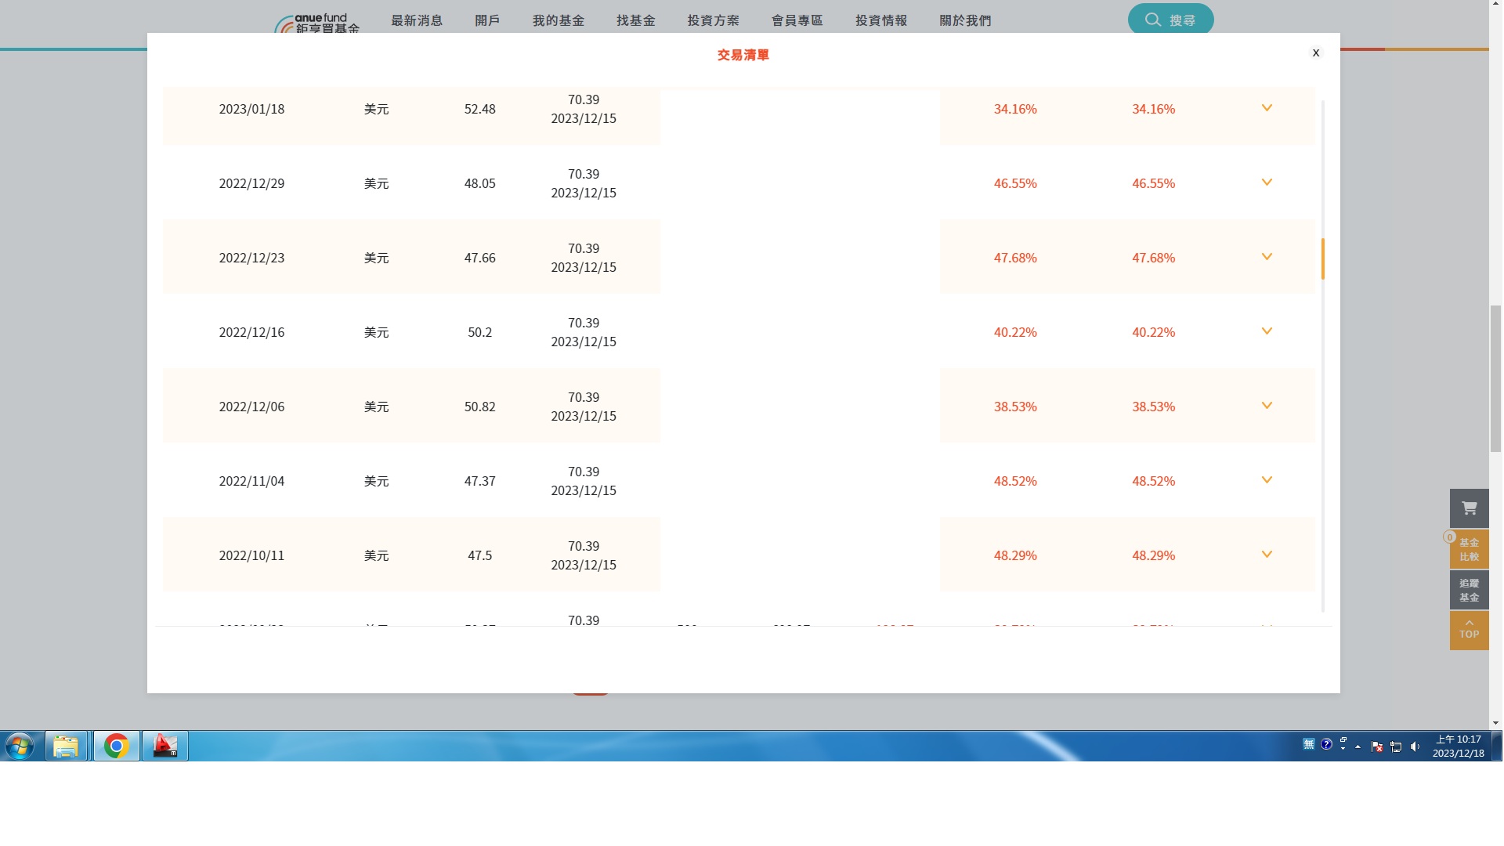Expand details for the 2022/10/11 transaction
This screenshot has width=1504, height=846.
click(x=1267, y=555)
